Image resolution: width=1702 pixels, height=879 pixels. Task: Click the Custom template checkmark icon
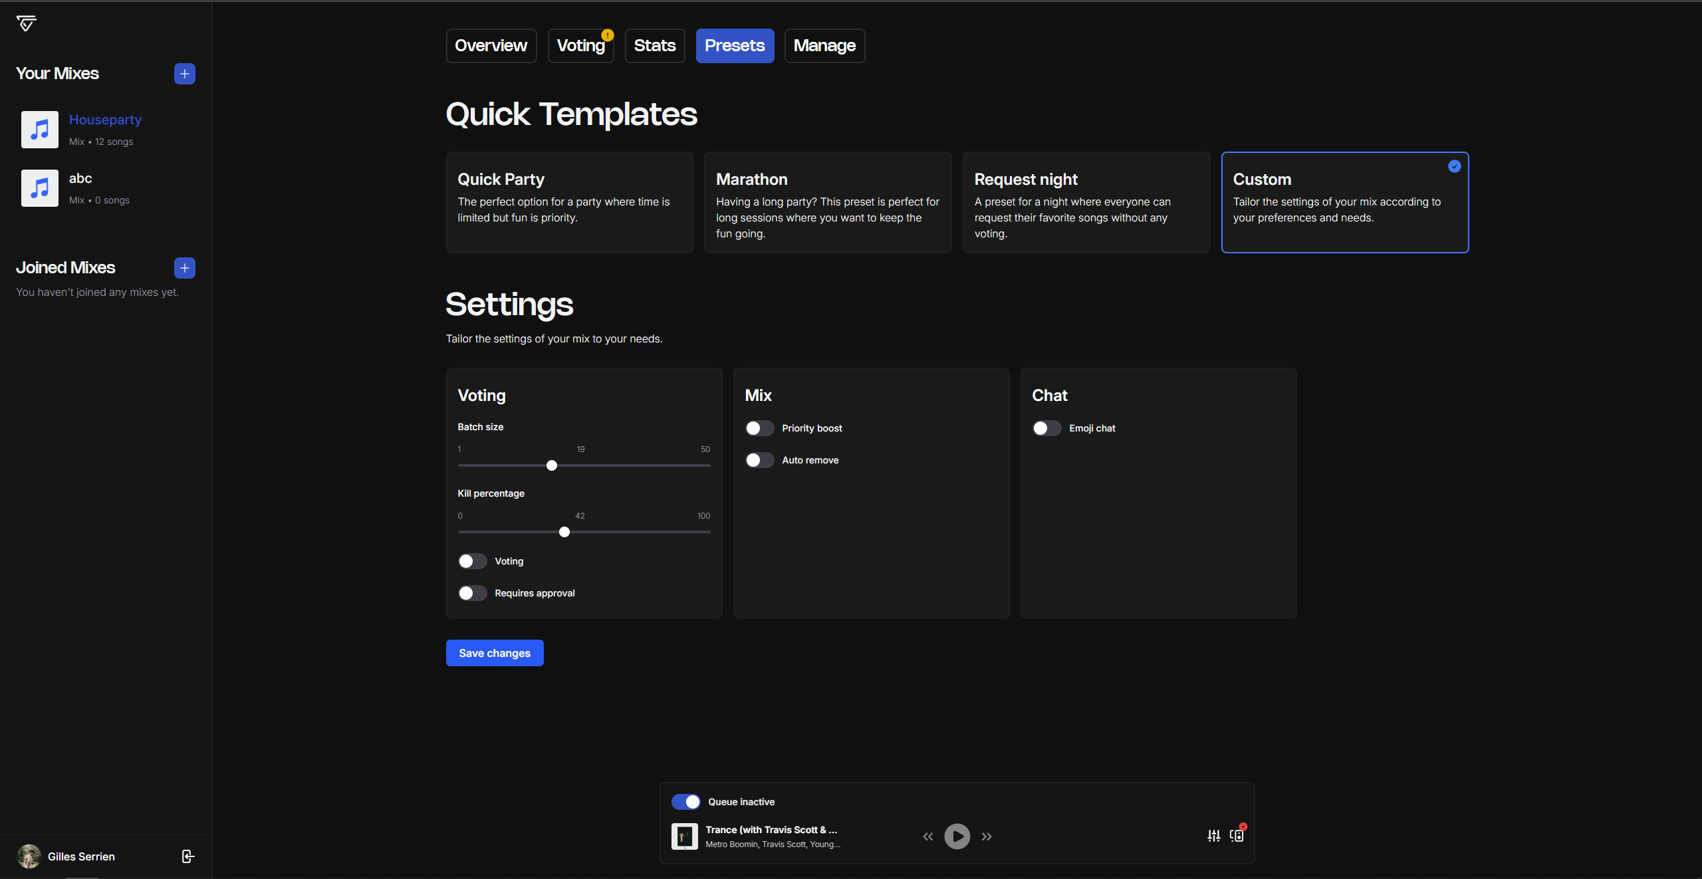(x=1455, y=166)
